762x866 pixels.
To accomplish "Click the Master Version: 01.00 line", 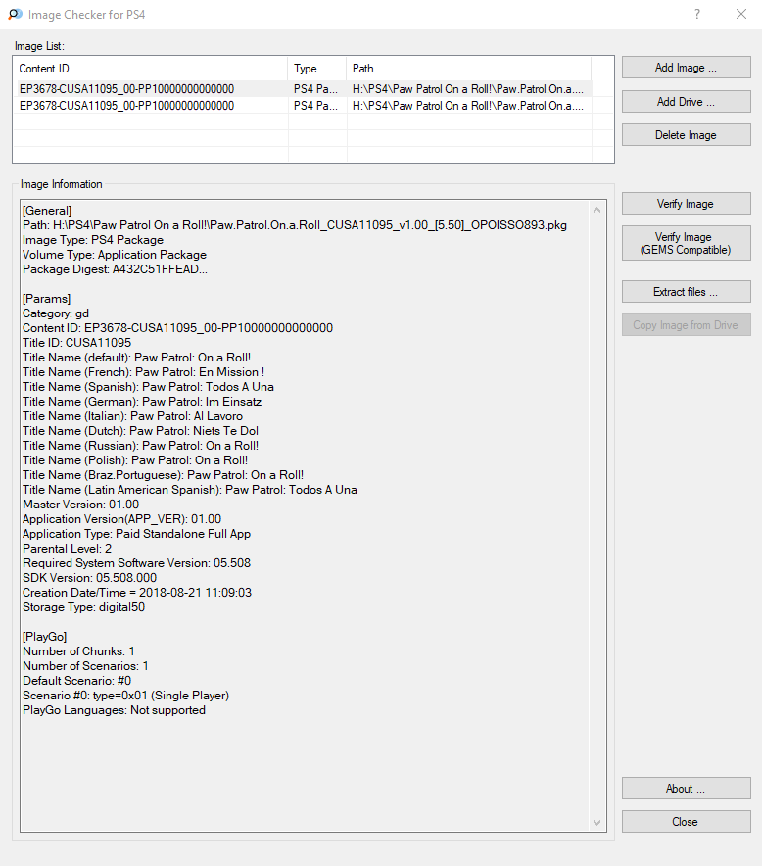I will click(80, 505).
